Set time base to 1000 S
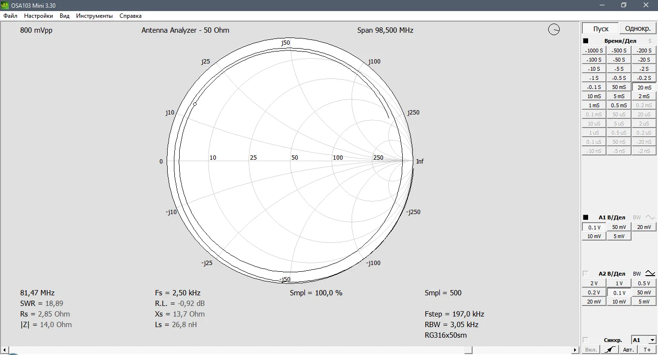The height and width of the screenshot is (355, 658). tap(594, 51)
